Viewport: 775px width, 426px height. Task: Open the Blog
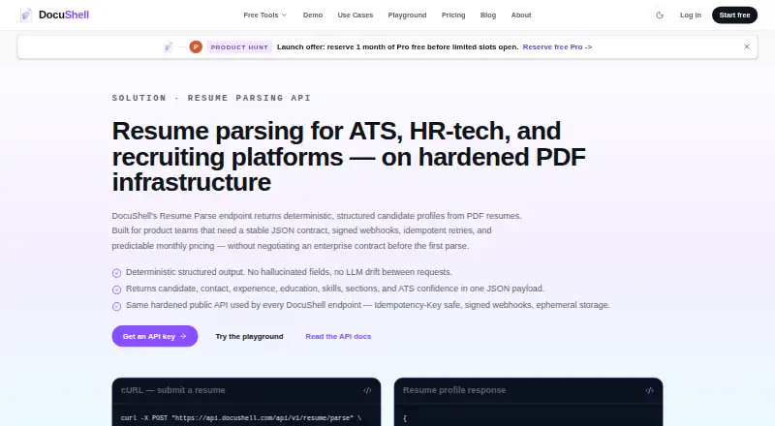pos(488,15)
